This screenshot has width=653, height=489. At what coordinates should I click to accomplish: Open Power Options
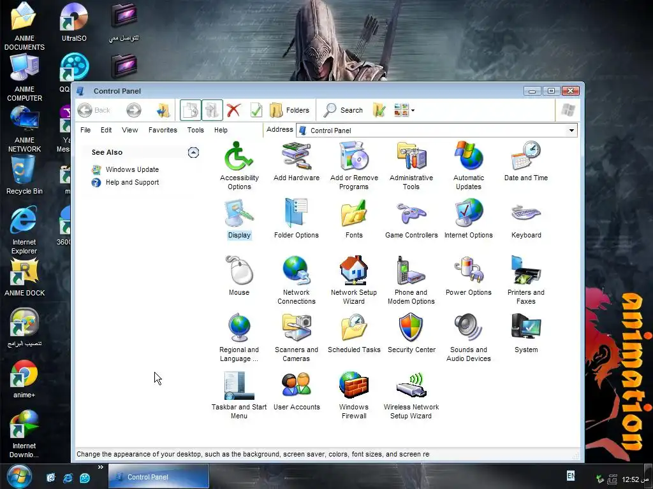pos(469,276)
